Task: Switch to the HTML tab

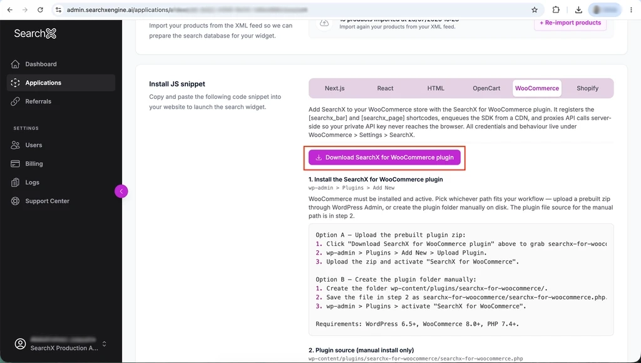Action: click(436, 88)
